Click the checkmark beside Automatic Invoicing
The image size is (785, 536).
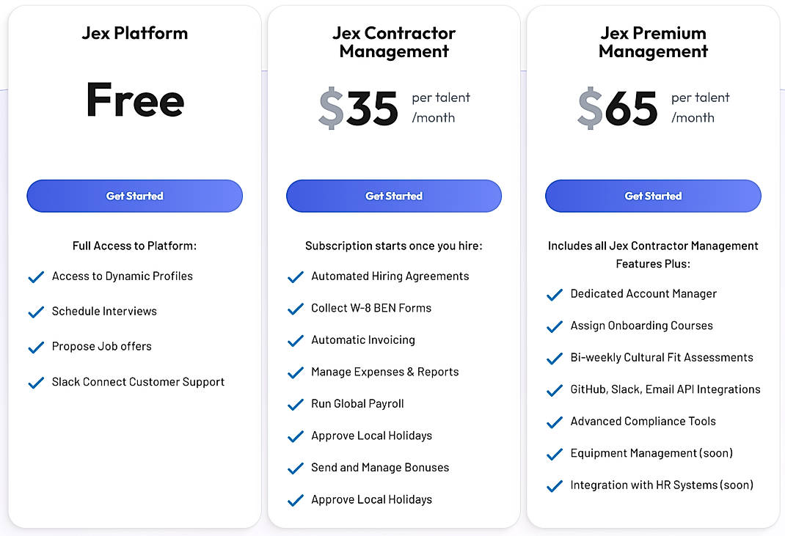[x=296, y=341]
